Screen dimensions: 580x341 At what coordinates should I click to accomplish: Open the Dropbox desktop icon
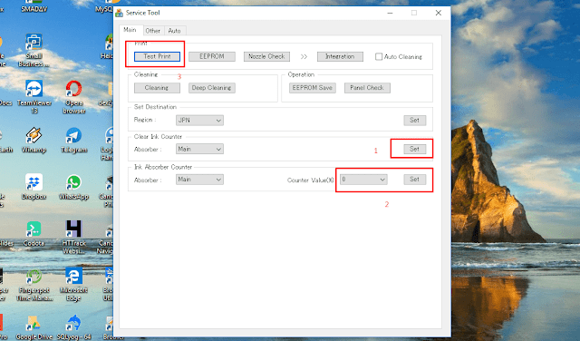click(x=34, y=187)
